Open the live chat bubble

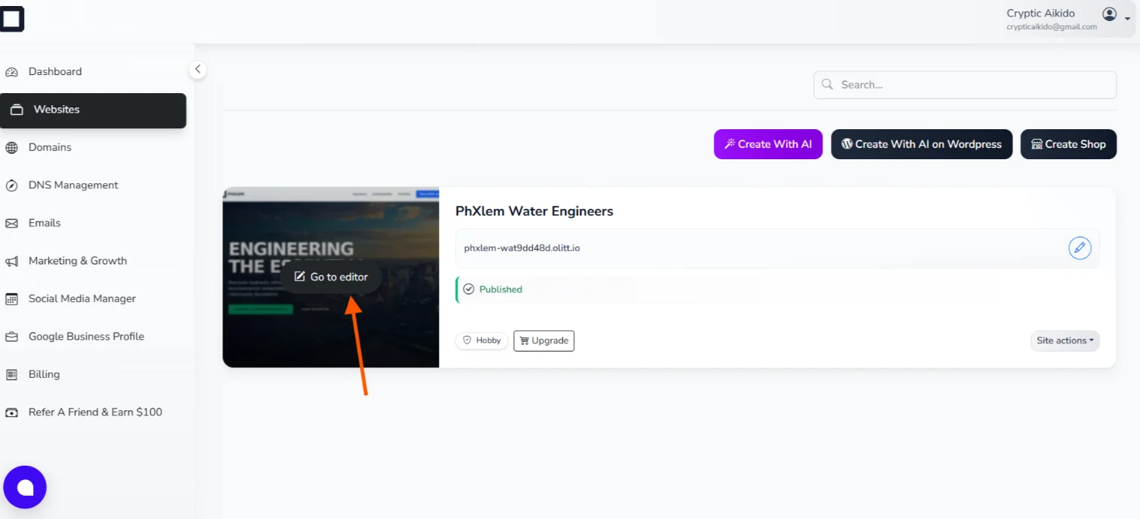pyautogui.click(x=25, y=487)
